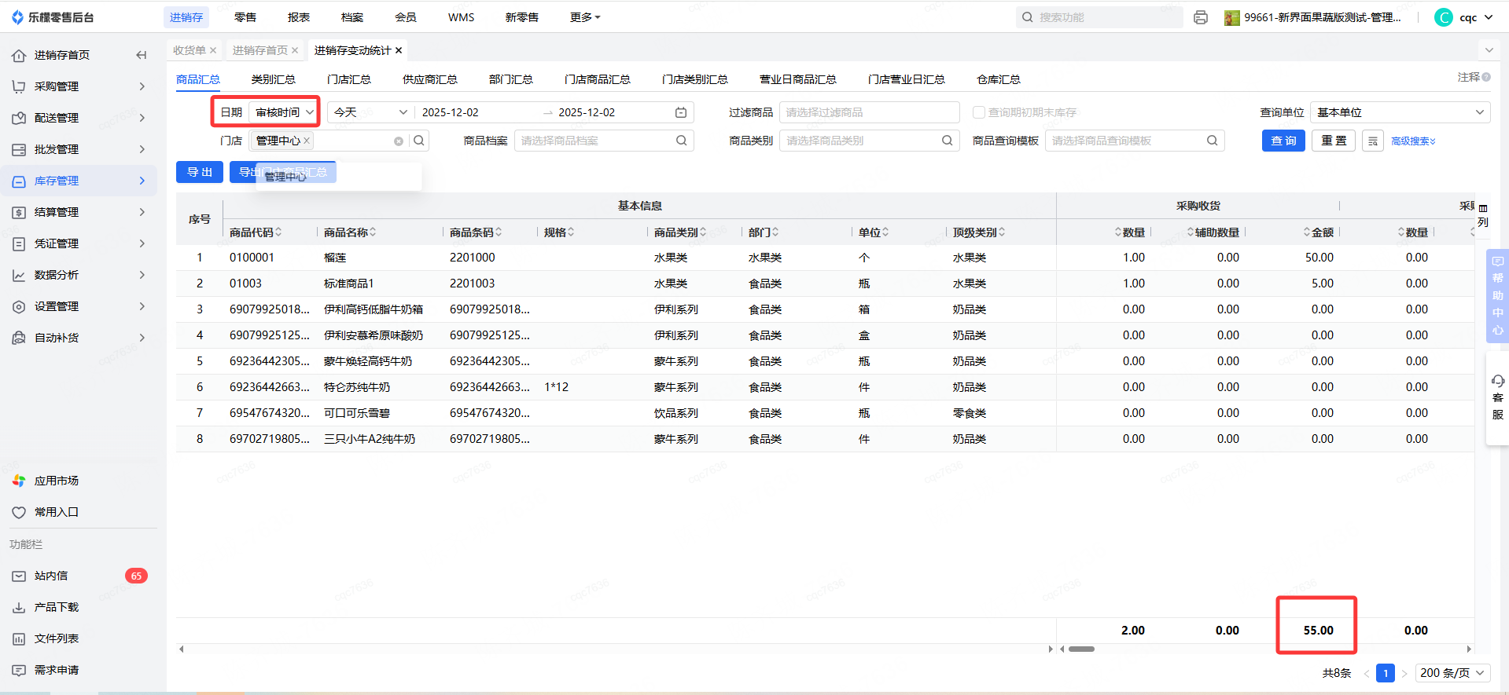Open customer service headset icon
The width and height of the screenshot is (1509, 695).
1497,381
